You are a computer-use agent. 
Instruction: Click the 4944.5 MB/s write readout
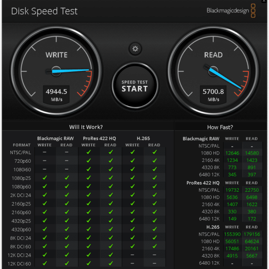click(56, 95)
